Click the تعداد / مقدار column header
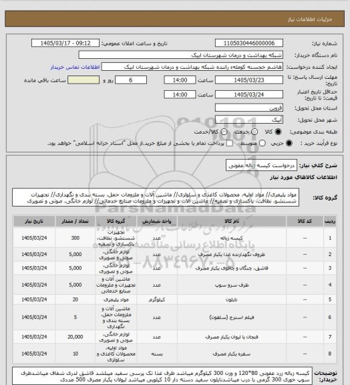350x385 pixels. click(75, 221)
